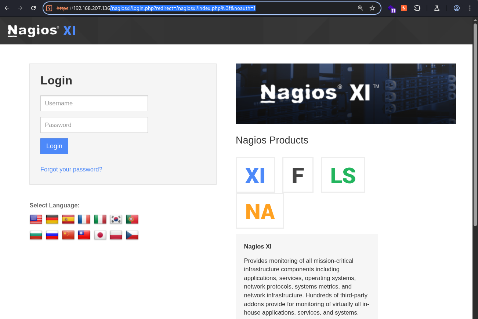Bookmark this page with star icon

pos(372,8)
